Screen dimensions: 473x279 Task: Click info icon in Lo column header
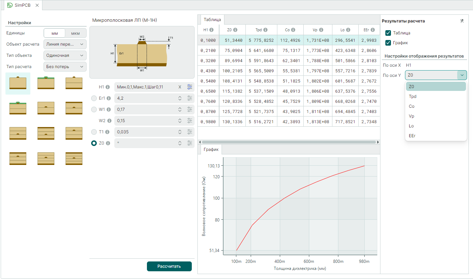(348, 30)
